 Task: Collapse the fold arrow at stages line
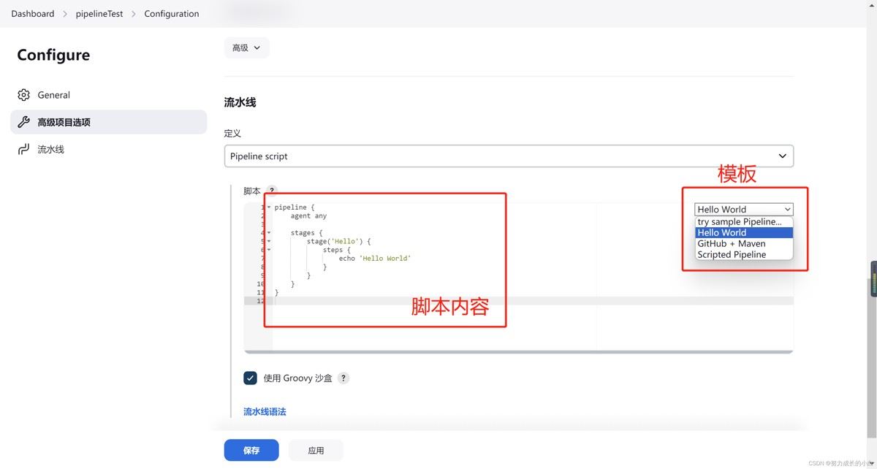[269, 233]
